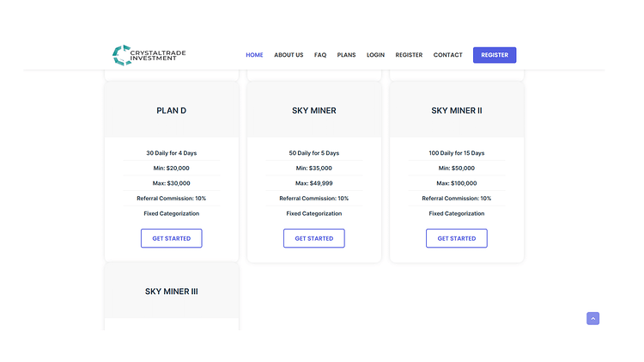644x362 pixels.
Task: Get started with SKY MINER II
Action: click(456, 238)
